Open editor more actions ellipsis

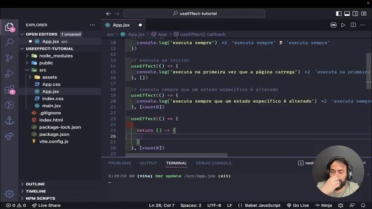363,25
